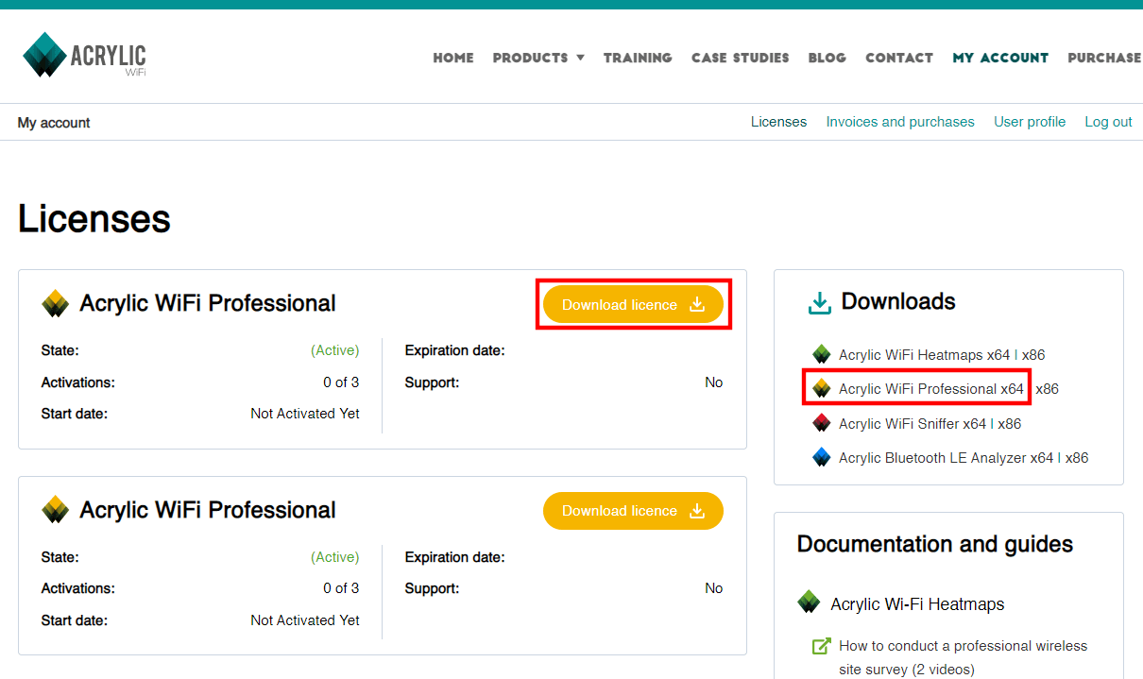Click the second card's (Active) state value
Image resolution: width=1143 pixels, height=679 pixels.
pyautogui.click(x=335, y=557)
